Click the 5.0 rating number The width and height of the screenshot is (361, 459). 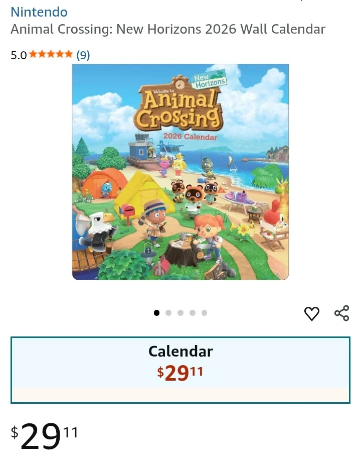(x=19, y=55)
